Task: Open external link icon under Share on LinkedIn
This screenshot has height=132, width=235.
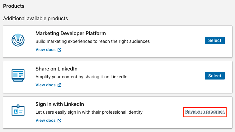Action: click(59, 85)
